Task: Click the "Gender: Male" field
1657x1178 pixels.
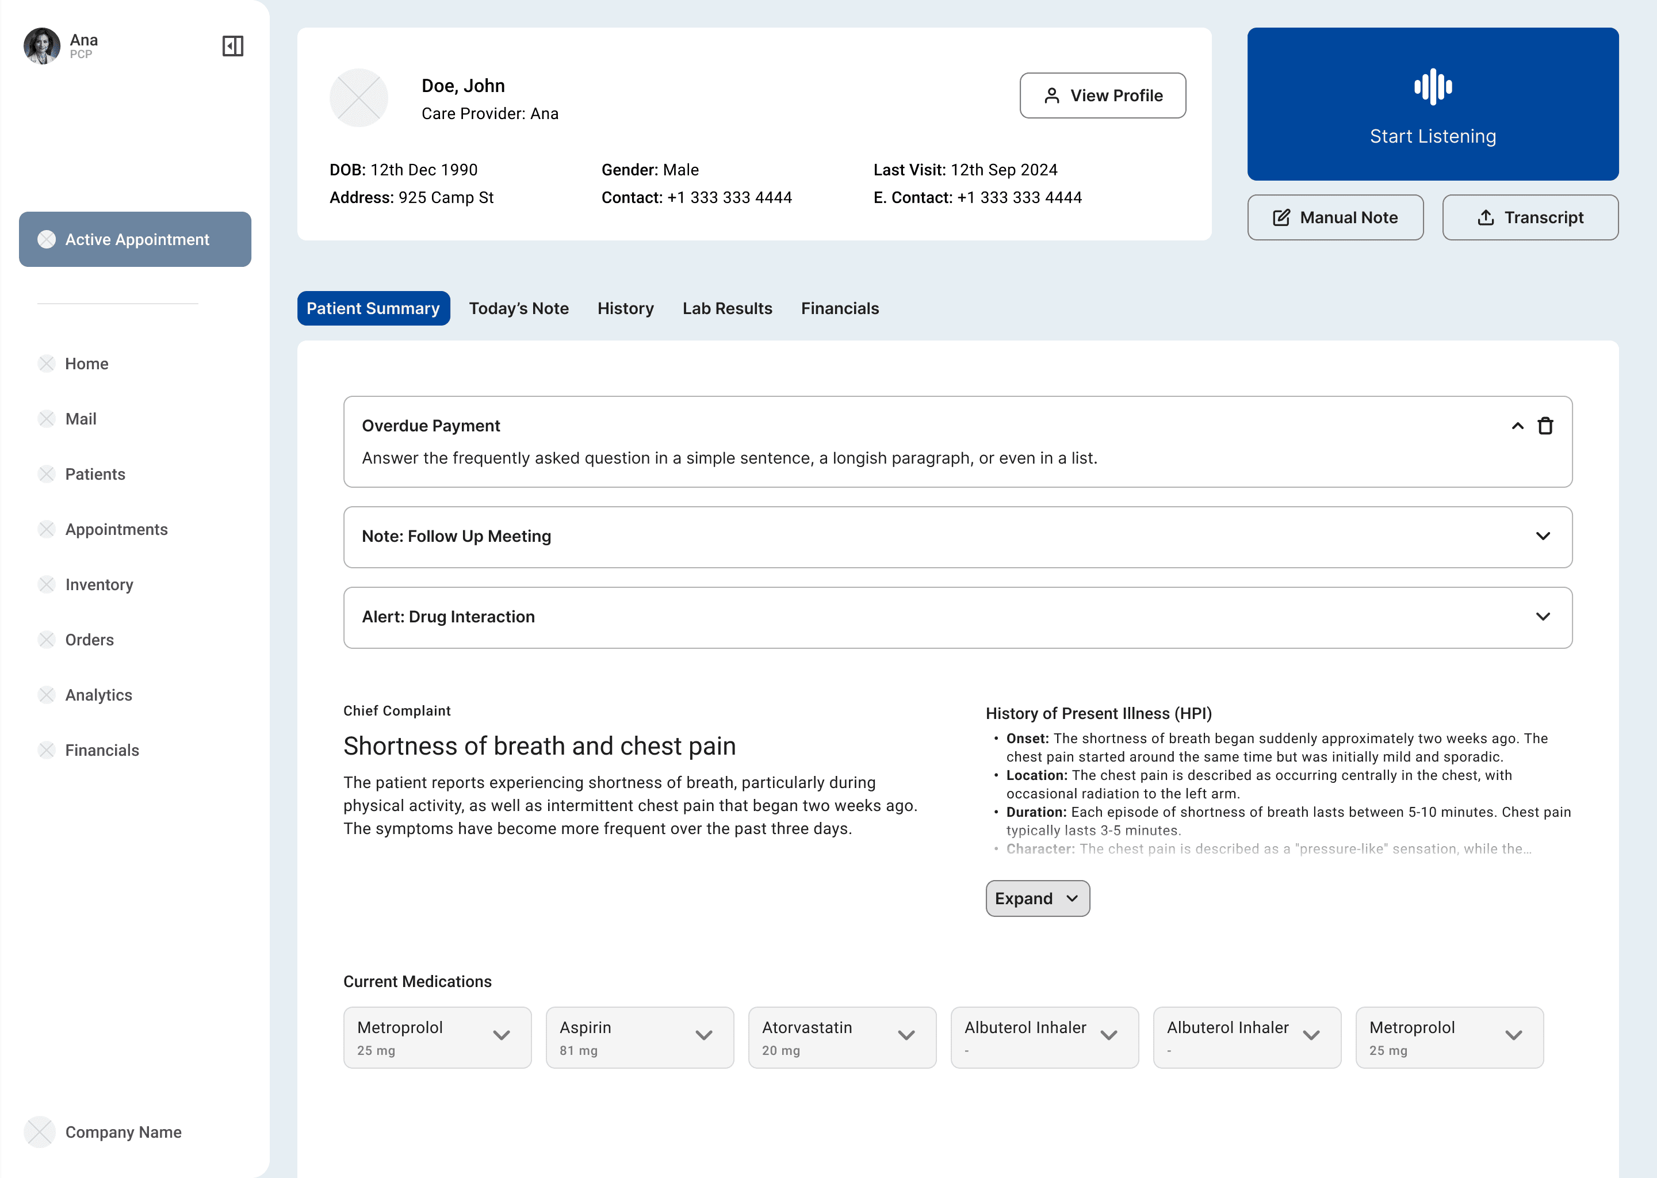Action: (x=650, y=170)
